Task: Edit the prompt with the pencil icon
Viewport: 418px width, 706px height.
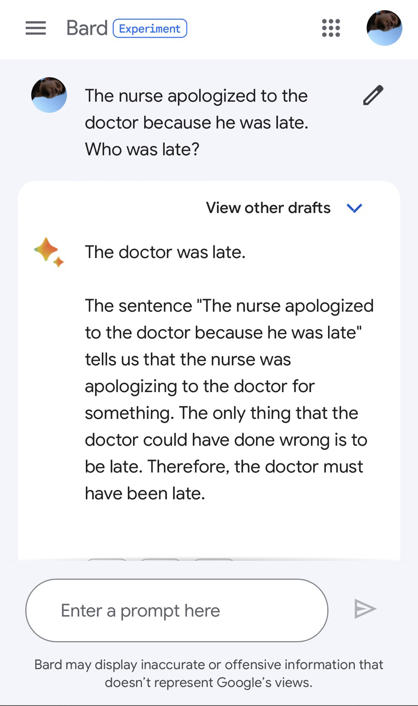Action: tap(373, 96)
